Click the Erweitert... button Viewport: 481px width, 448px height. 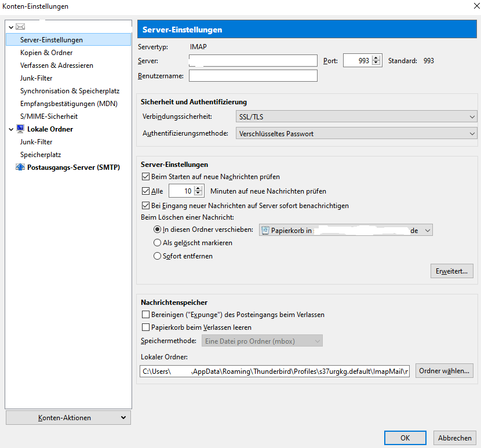(x=451, y=271)
